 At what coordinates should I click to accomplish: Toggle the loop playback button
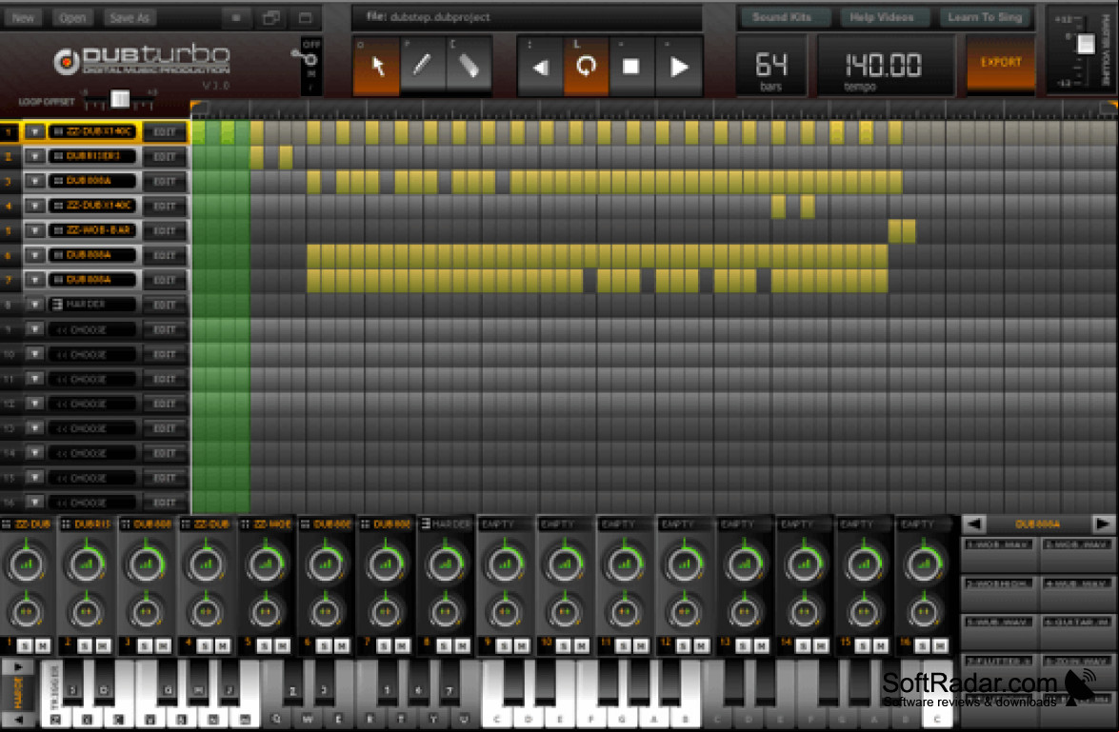pyautogui.click(x=586, y=67)
